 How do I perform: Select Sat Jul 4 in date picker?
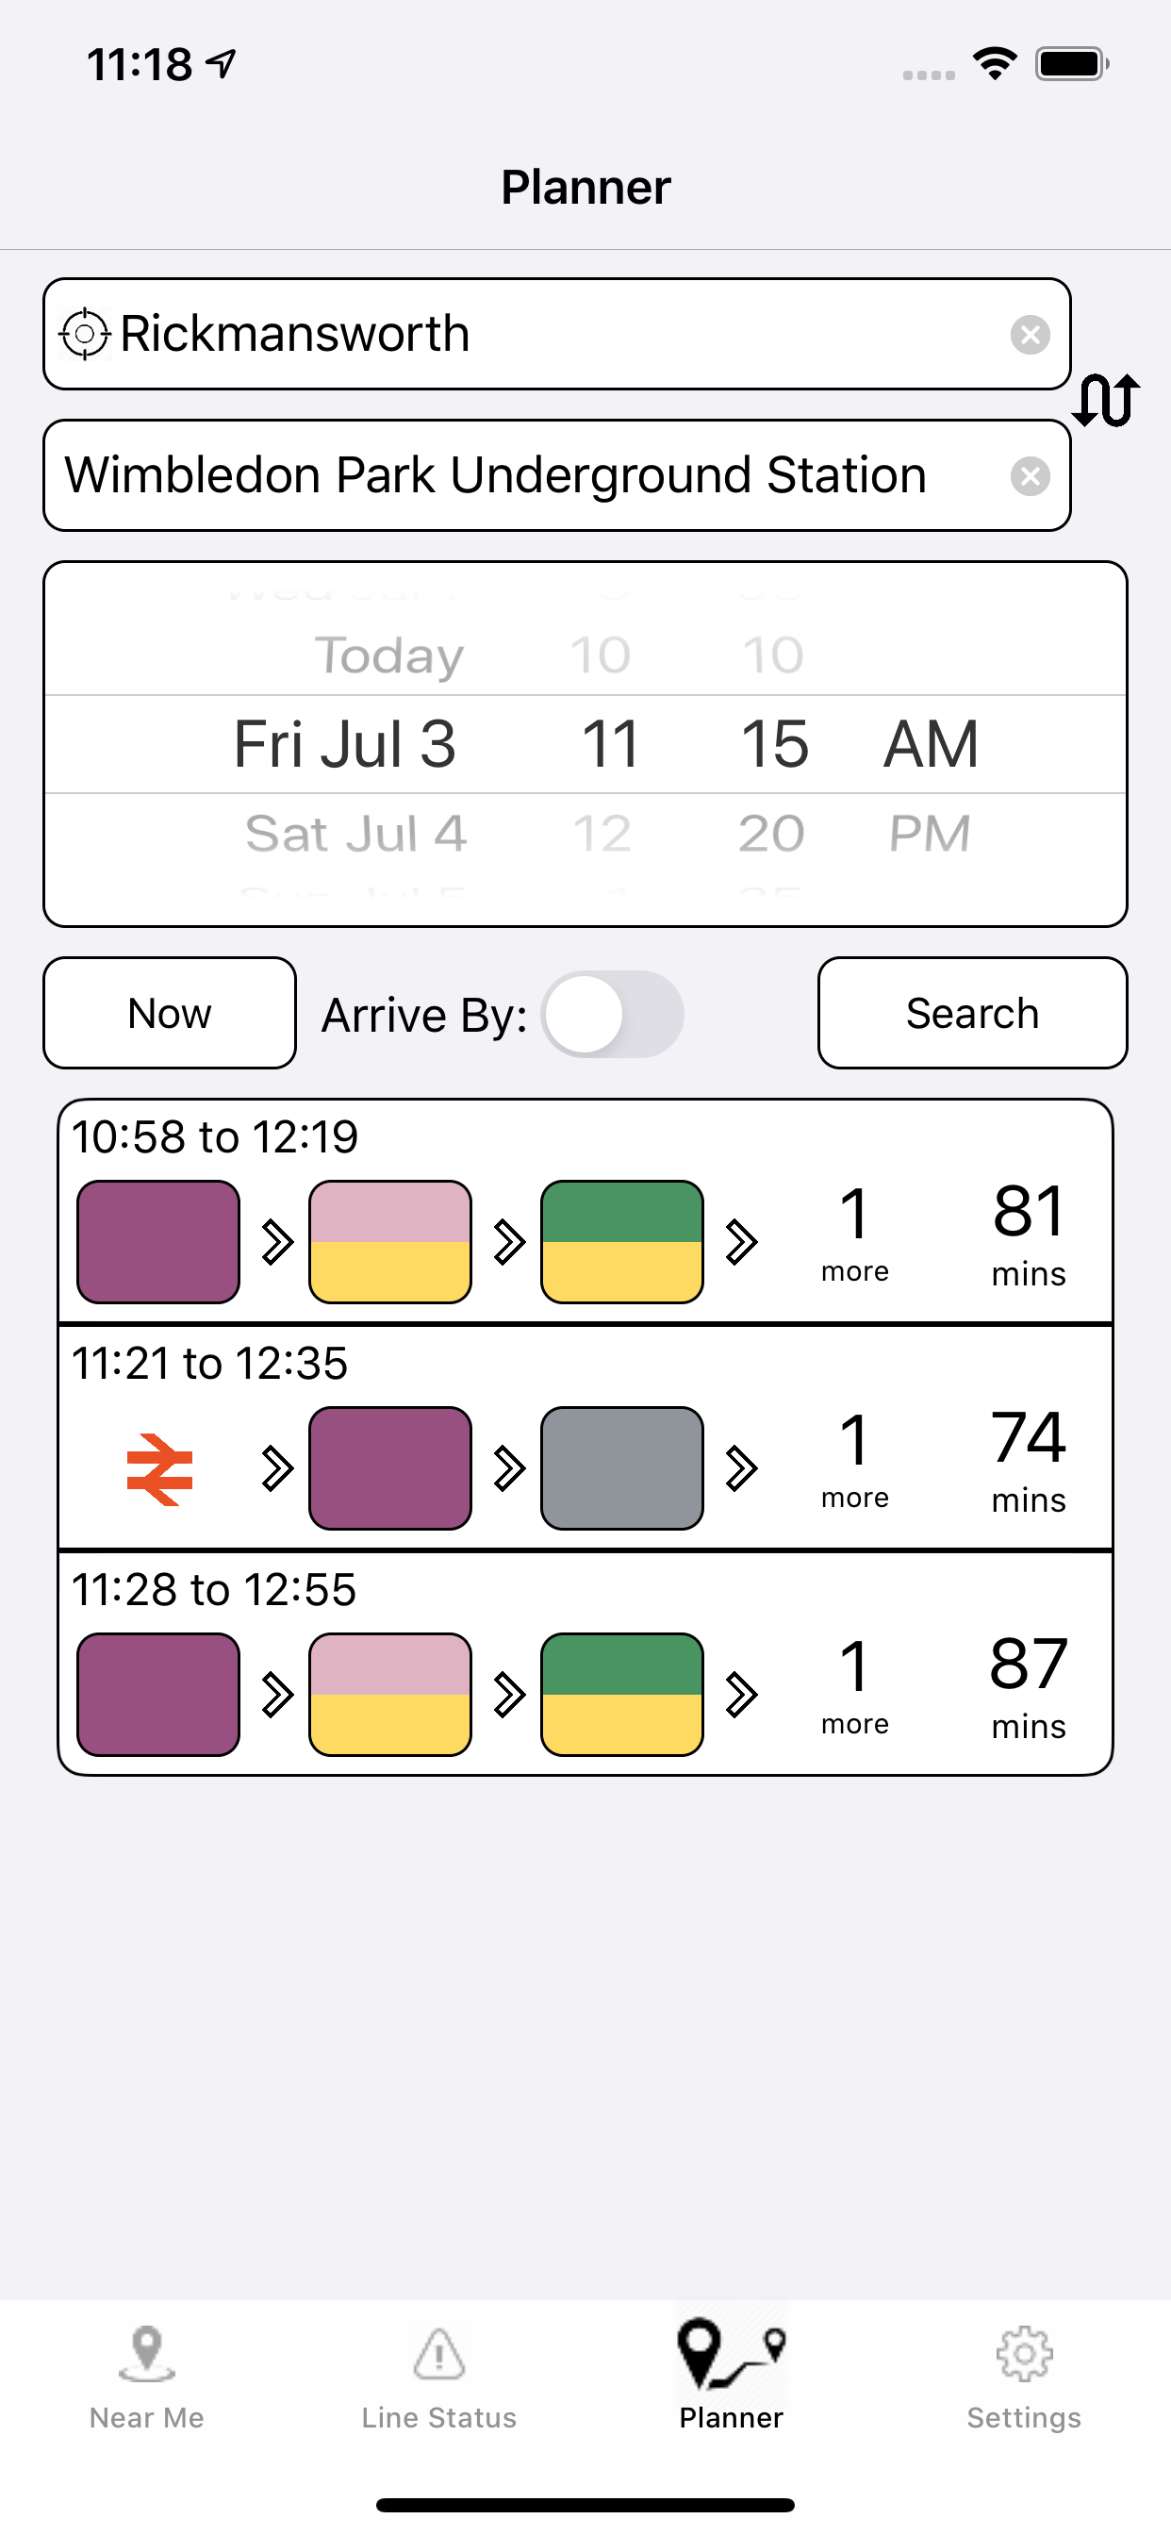pos(355,835)
